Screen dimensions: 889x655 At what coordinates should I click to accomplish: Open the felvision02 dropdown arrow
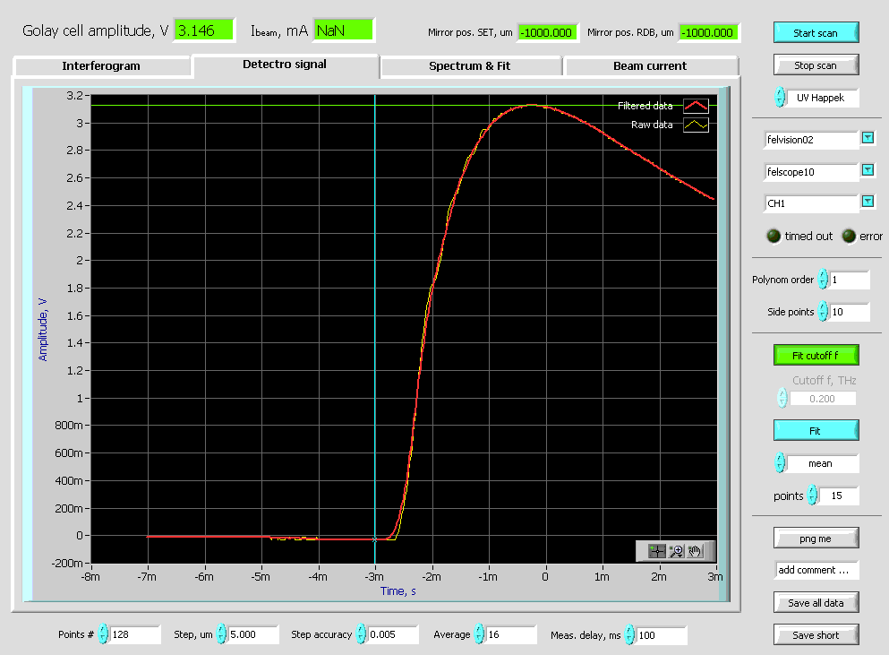pos(868,138)
